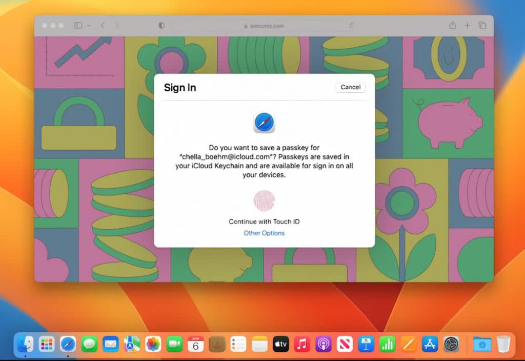Click the Cancel button in Sign In dialog
Screen dimensions: 525x361
(x=351, y=87)
